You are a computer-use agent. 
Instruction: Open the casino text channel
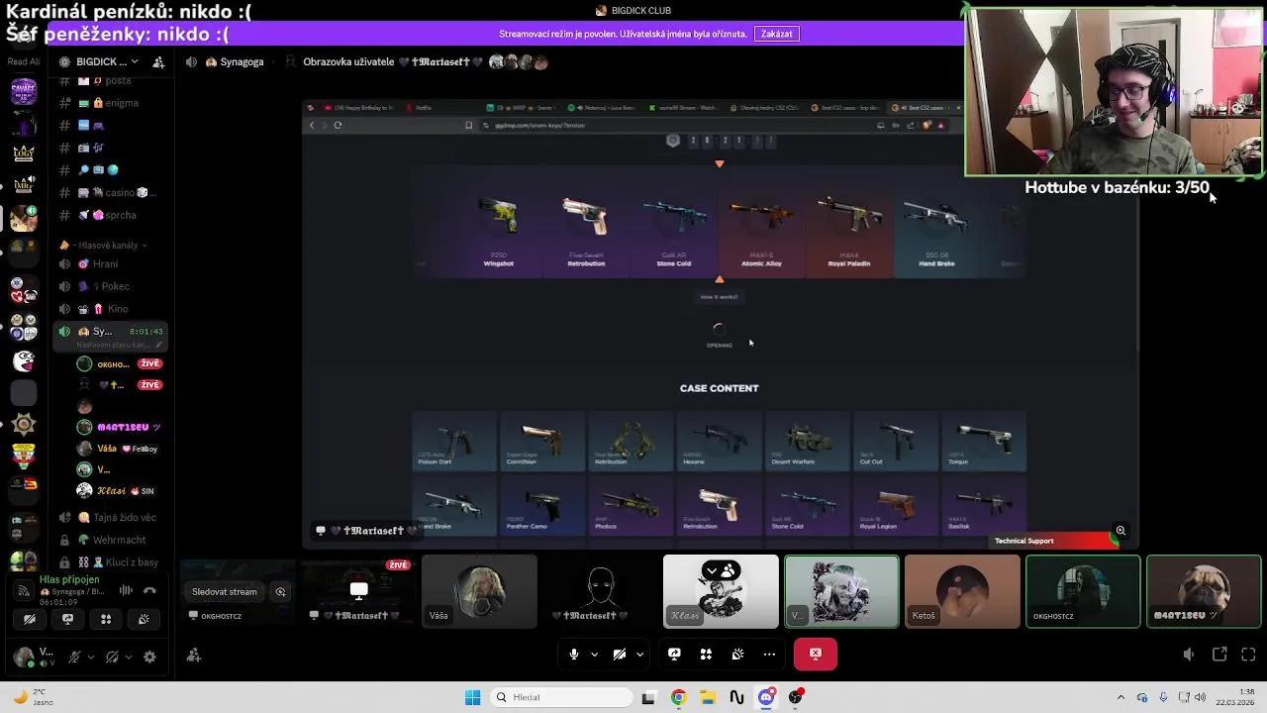tap(109, 192)
